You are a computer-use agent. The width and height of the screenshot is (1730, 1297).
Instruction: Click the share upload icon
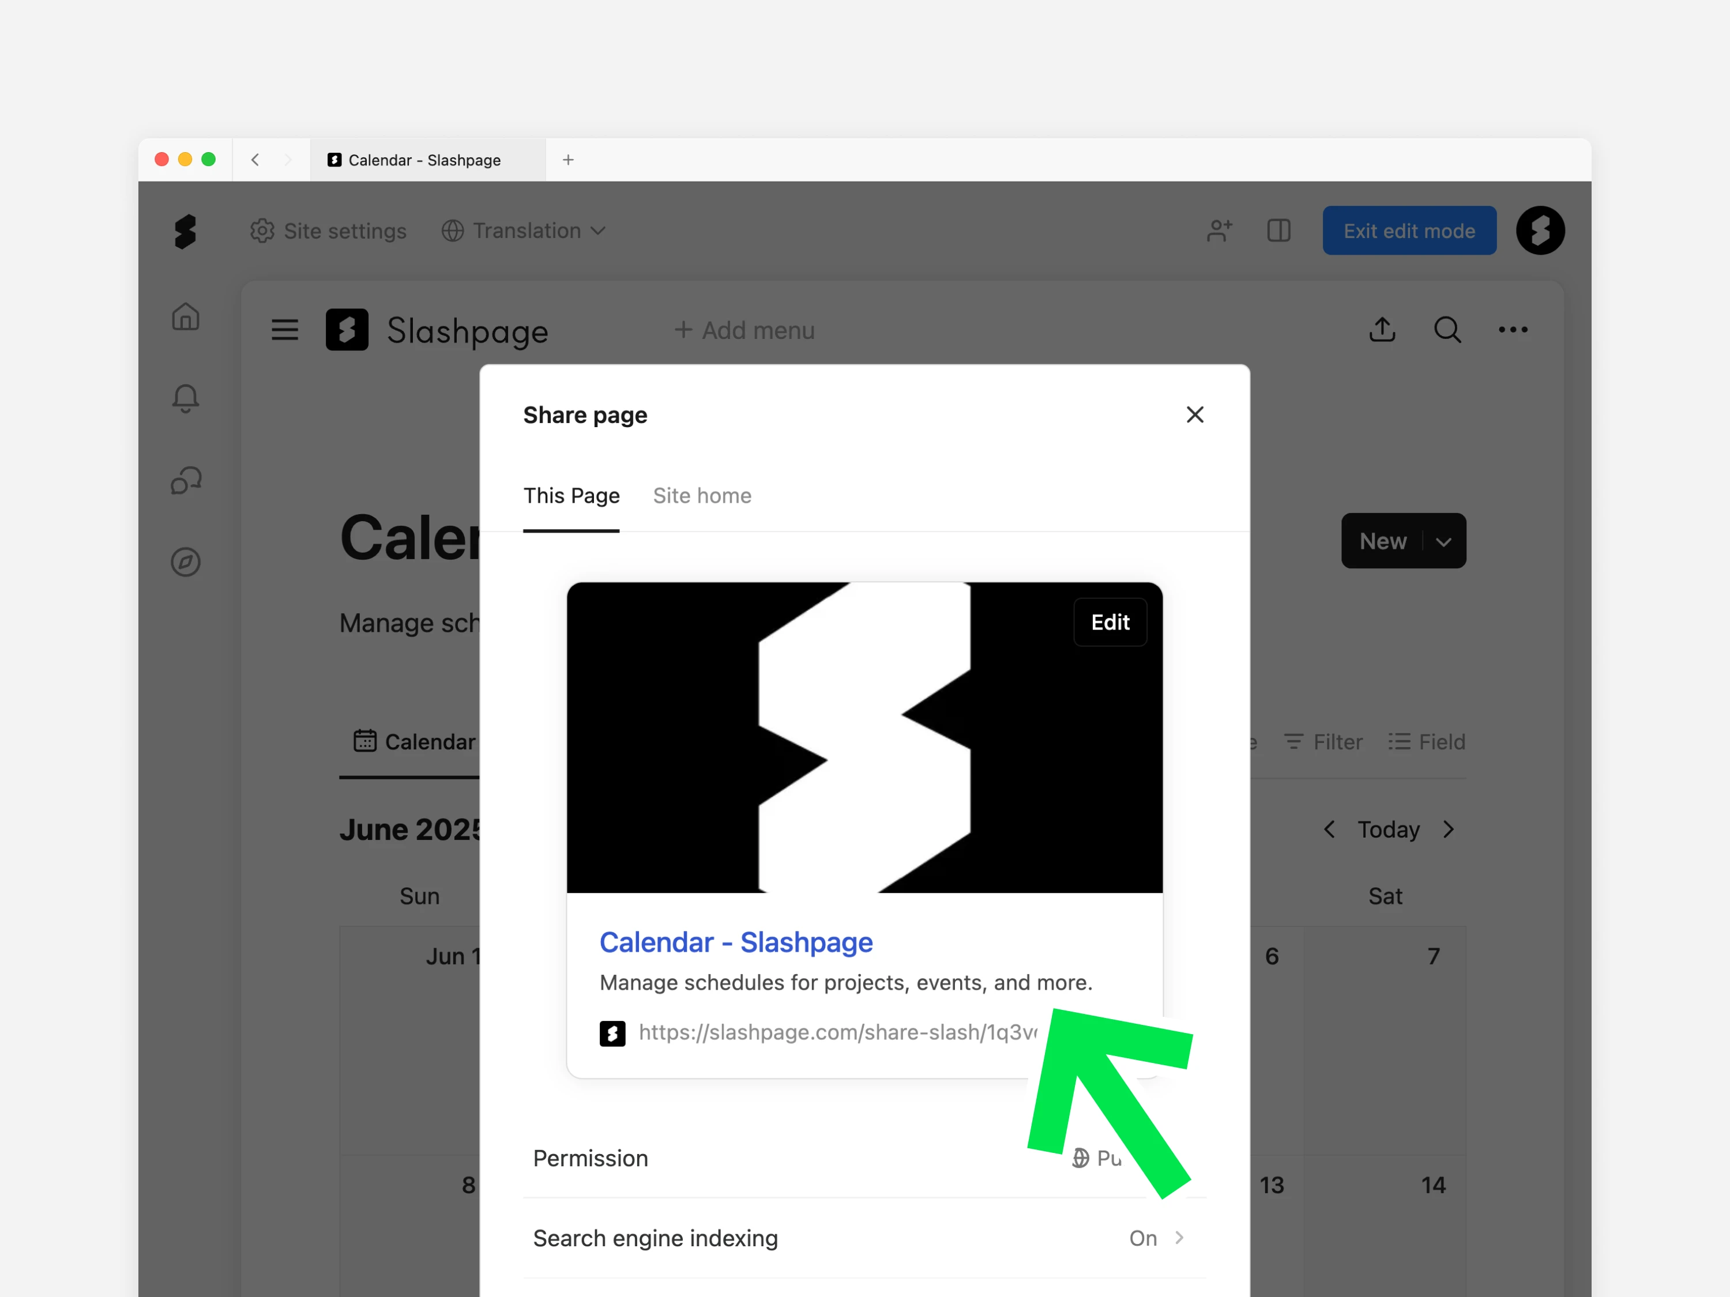point(1382,329)
